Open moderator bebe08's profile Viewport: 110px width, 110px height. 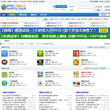tap(96, 47)
